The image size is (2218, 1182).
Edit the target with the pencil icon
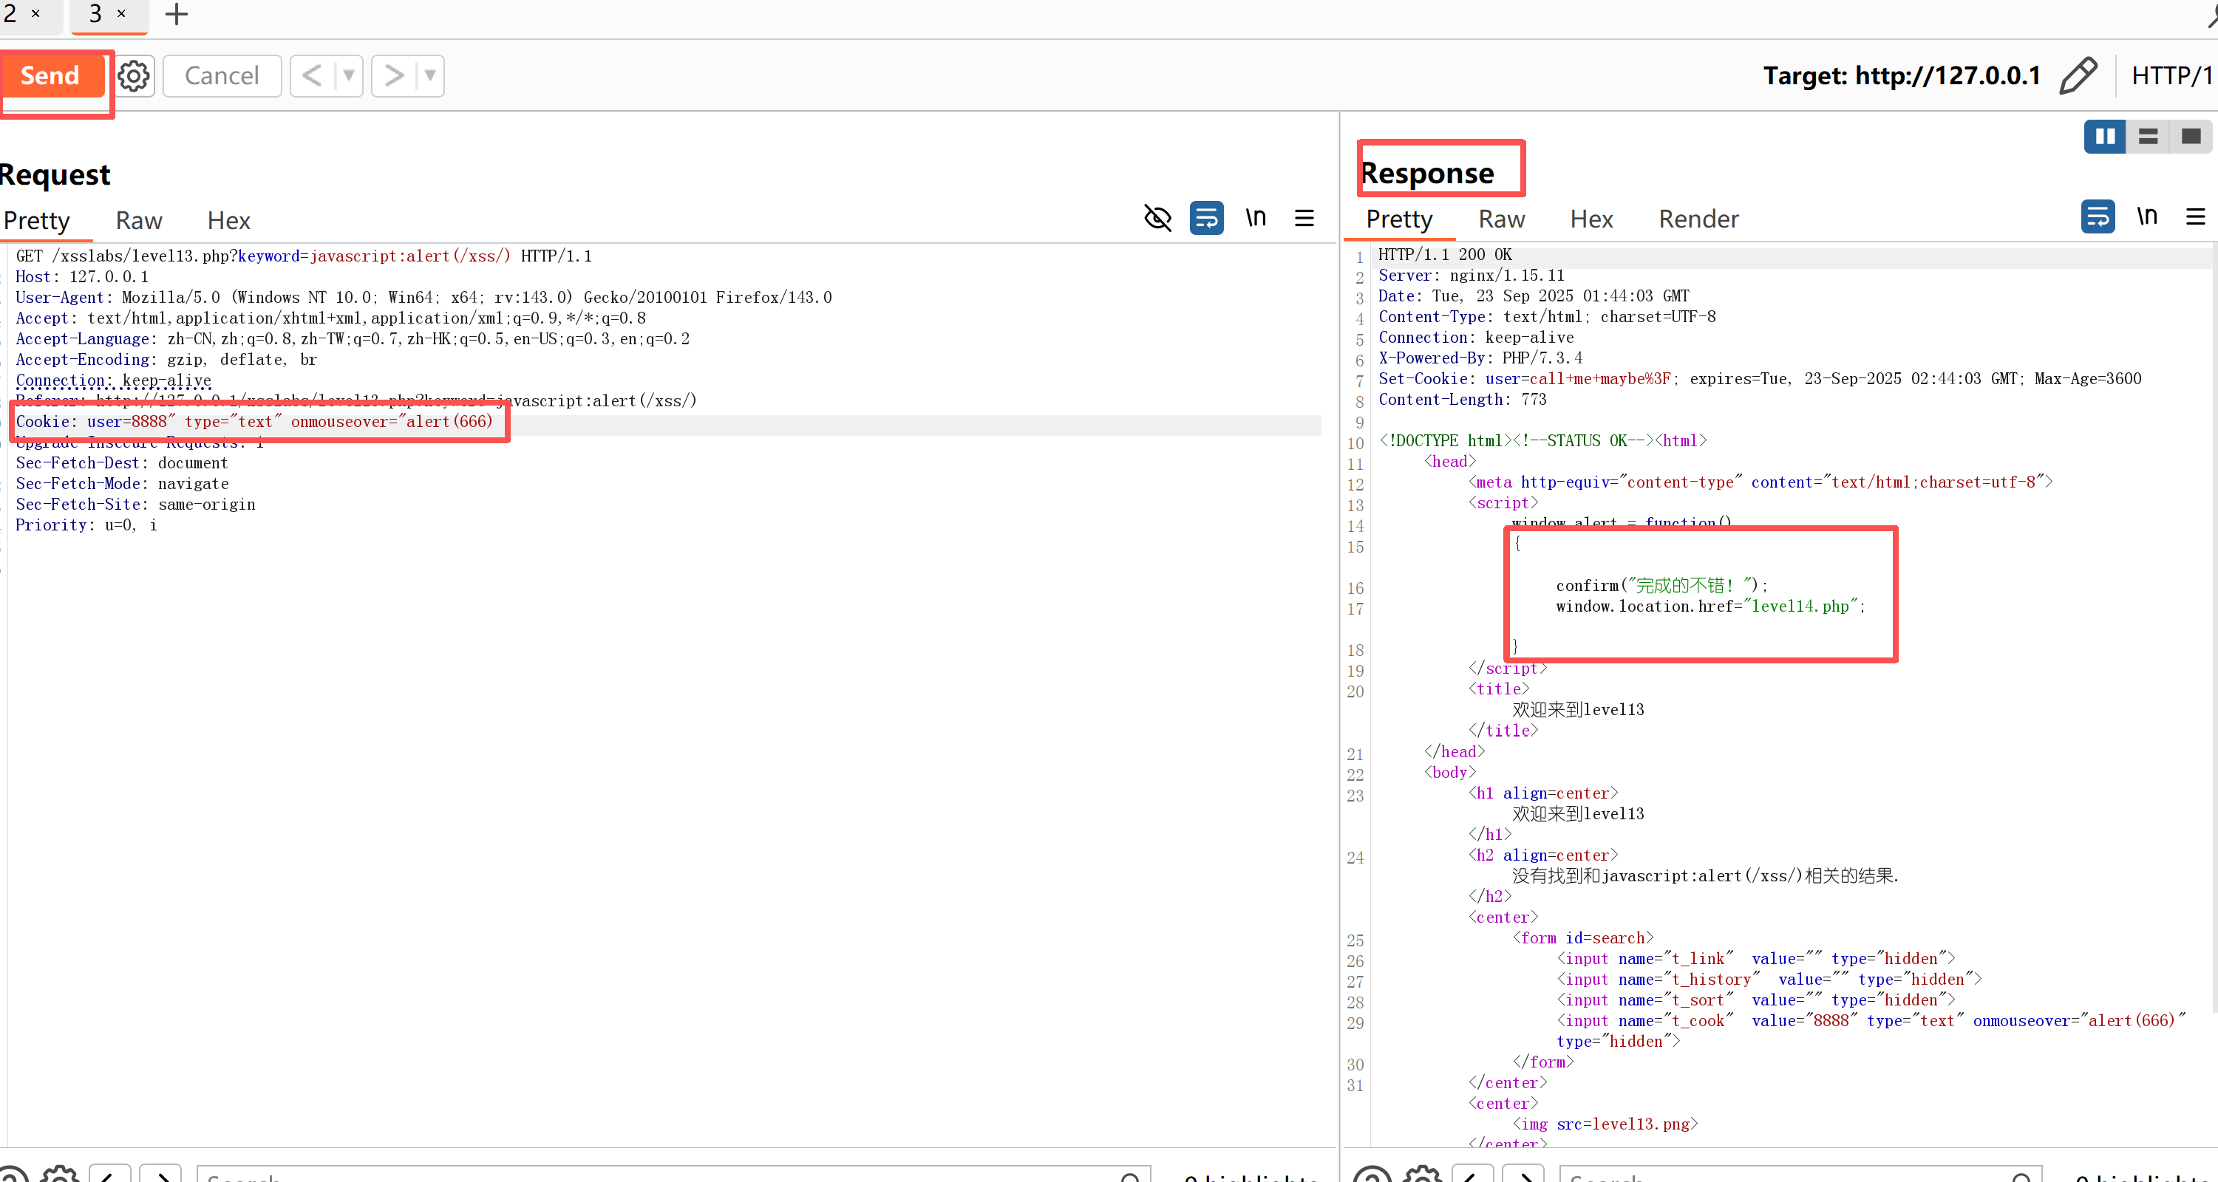[2078, 76]
